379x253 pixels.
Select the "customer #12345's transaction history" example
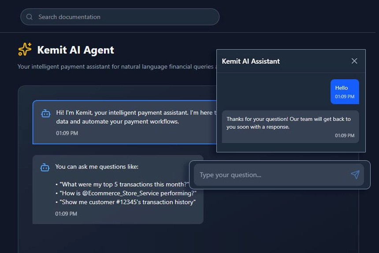point(126,202)
